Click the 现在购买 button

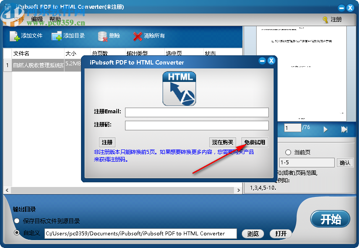222,143
